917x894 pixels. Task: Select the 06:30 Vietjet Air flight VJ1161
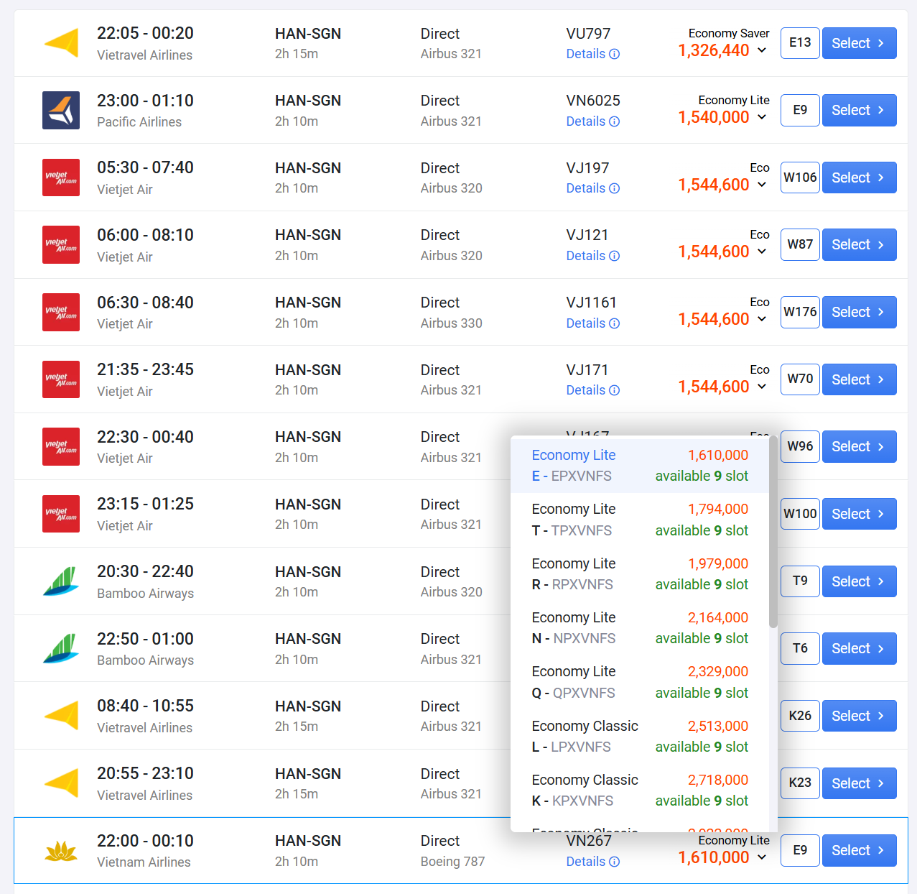[859, 312]
